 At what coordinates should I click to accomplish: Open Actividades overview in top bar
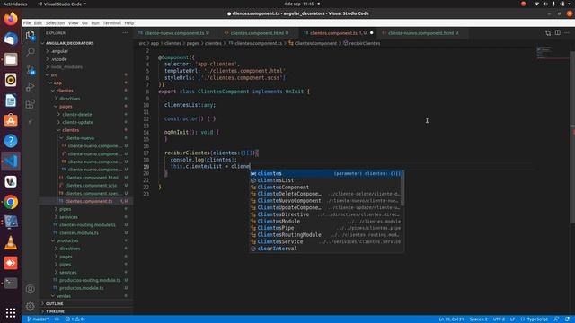click(15, 4)
